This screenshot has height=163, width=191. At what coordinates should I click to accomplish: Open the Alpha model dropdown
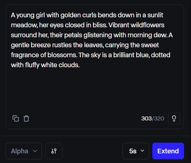click(x=24, y=151)
